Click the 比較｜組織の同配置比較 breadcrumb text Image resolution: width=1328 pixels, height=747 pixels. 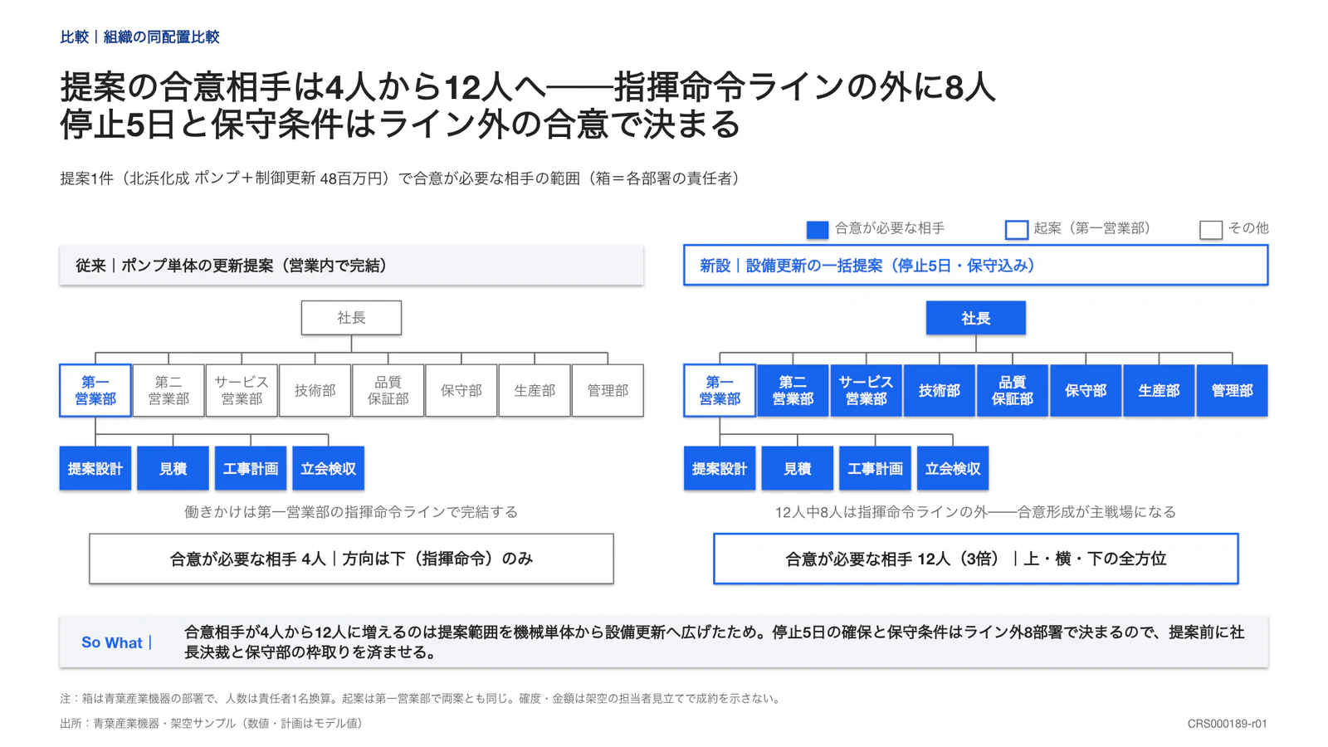tap(139, 37)
